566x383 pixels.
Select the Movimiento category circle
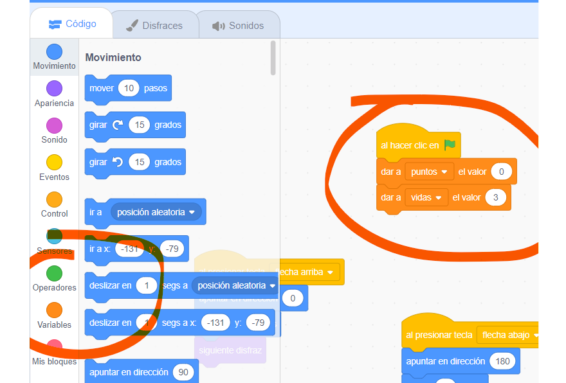54,52
